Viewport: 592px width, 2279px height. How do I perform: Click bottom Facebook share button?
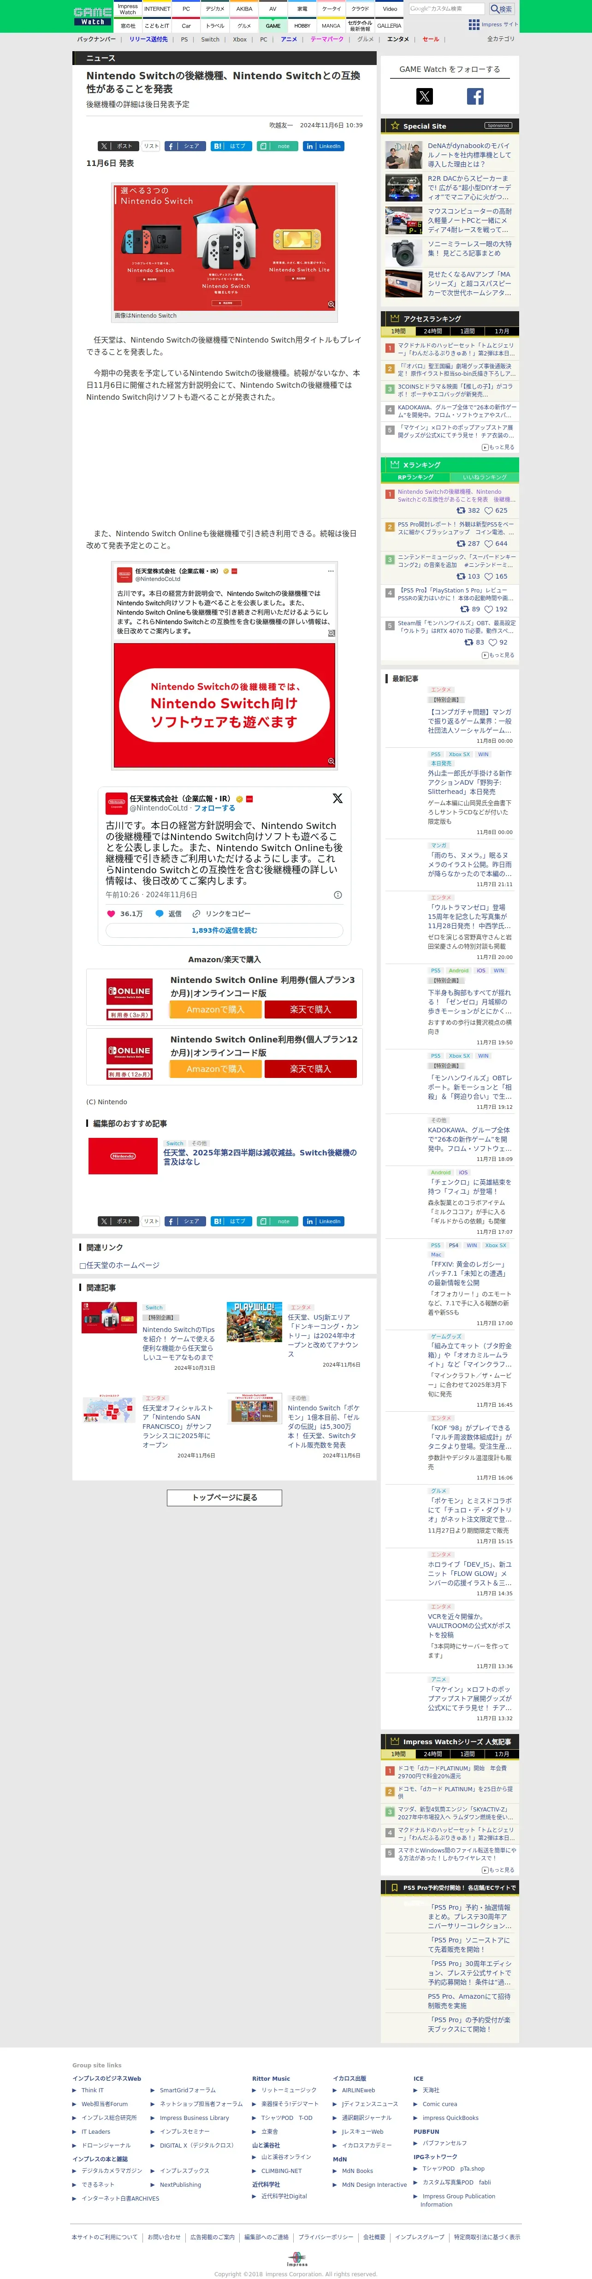[185, 1221]
